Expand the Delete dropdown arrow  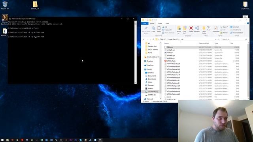point(191,33)
